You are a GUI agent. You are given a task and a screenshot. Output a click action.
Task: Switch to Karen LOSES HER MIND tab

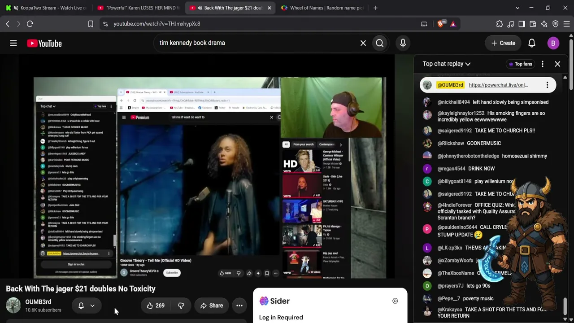click(138, 8)
